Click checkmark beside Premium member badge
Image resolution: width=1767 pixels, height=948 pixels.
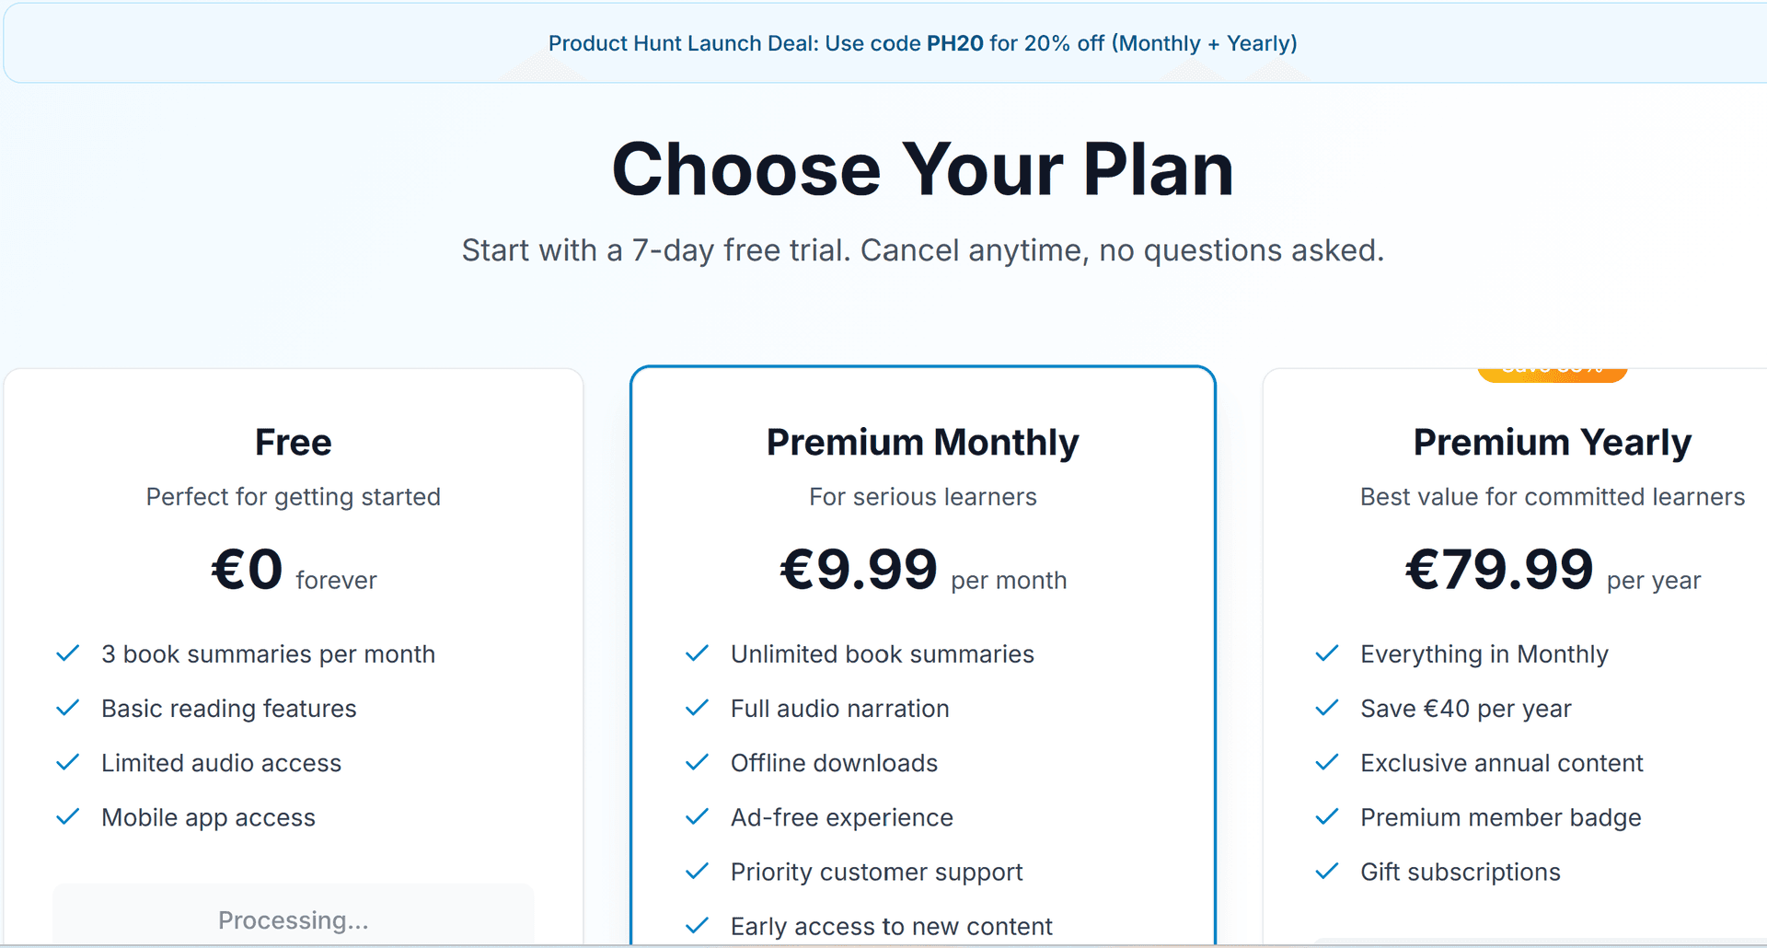click(x=1327, y=816)
